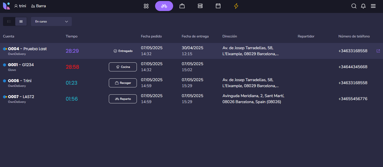Select the Barra register location

pos(39,6)
